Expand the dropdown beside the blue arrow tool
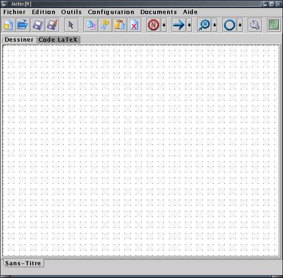 pos(189,26)
